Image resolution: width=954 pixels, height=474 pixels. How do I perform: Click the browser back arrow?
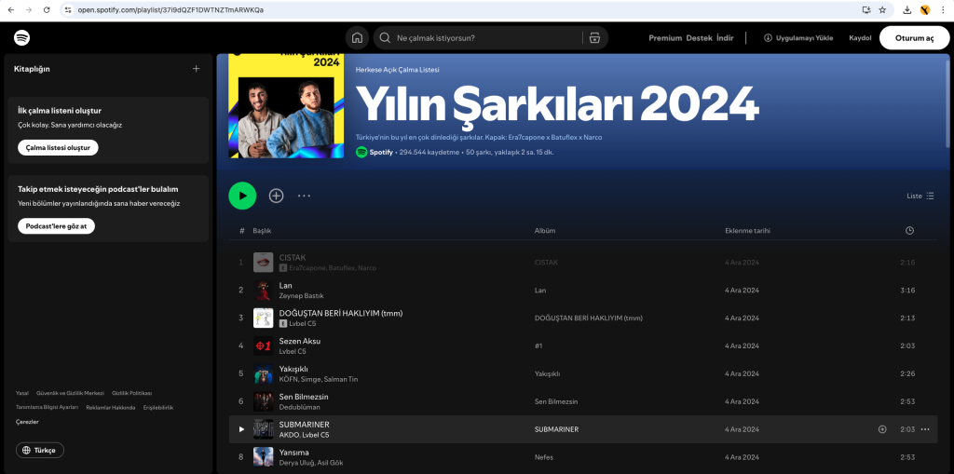click(x=11, y=9)
